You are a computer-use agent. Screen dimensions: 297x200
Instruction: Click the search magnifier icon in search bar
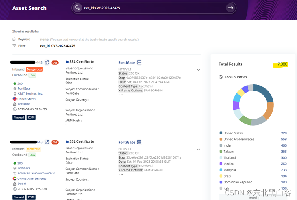[x=78, y=8]
